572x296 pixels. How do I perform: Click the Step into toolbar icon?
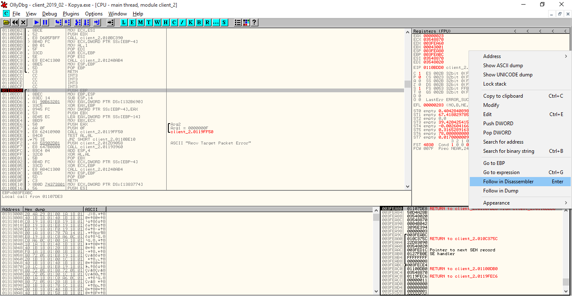click(58, 22)
